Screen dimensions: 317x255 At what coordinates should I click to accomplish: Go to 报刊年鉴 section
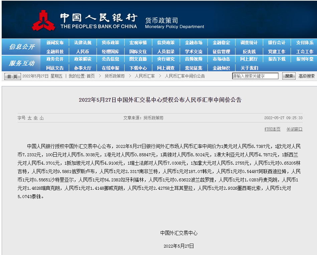[305, 59]
